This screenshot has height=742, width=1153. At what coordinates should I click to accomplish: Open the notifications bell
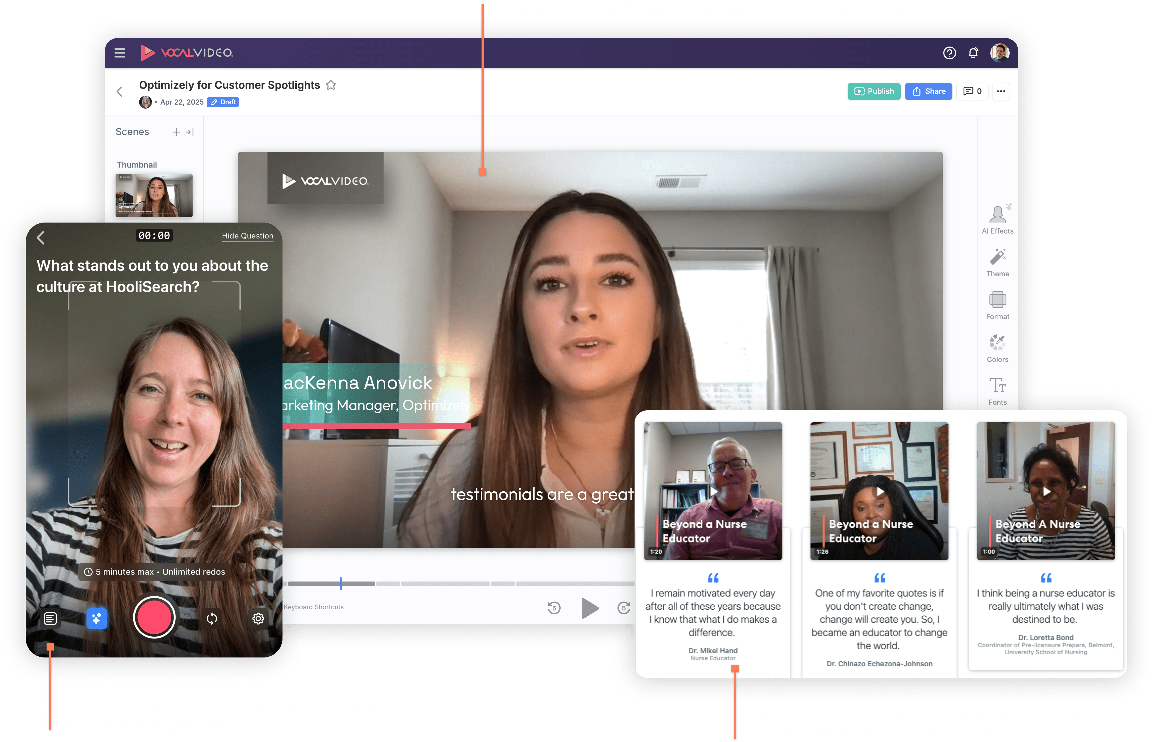click(973, 53)
